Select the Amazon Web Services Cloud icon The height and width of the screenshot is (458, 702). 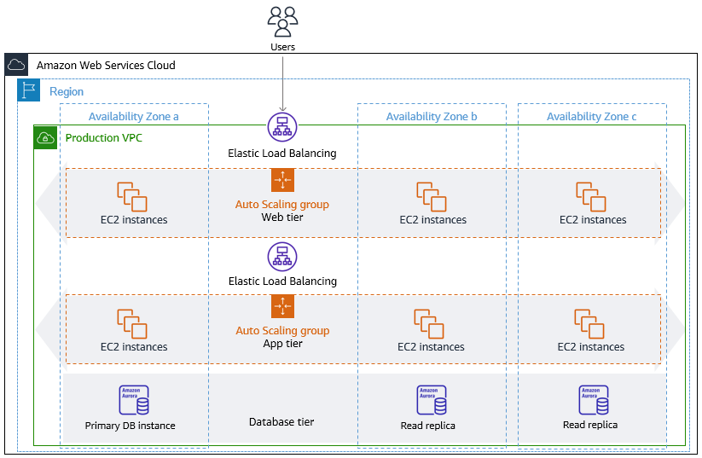tap(16, 66)
